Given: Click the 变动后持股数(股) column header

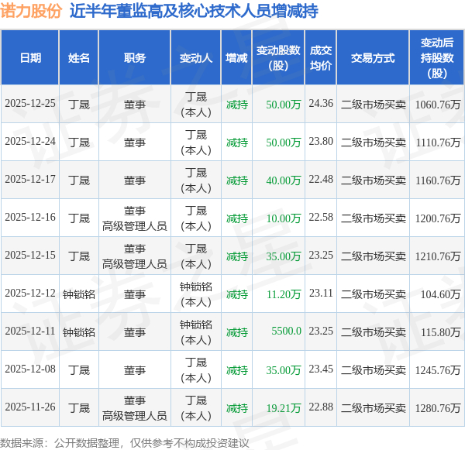Looking at the screenshot, I should pos(437,57).
